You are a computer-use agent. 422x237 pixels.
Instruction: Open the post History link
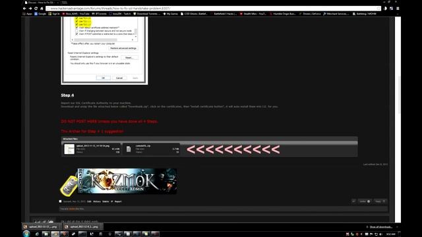[97, 201]
